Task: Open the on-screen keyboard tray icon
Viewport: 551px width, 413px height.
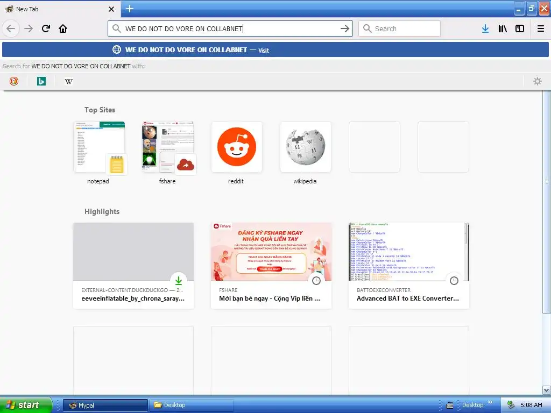Action: tap(450, 405)
